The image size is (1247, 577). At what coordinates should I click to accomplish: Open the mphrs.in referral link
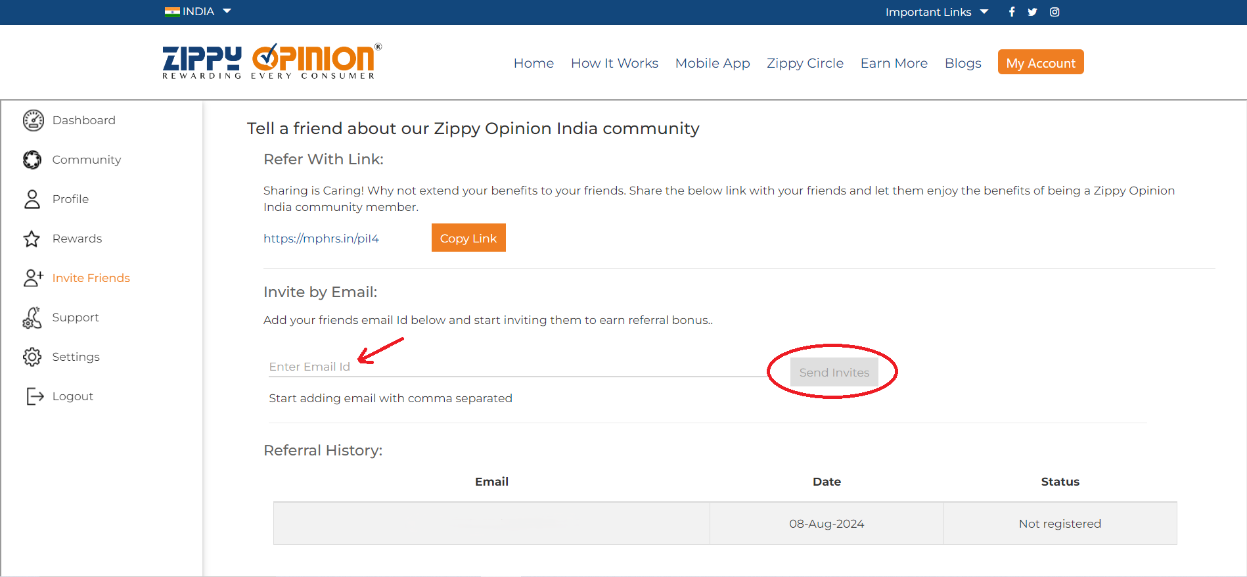[321, 239]
